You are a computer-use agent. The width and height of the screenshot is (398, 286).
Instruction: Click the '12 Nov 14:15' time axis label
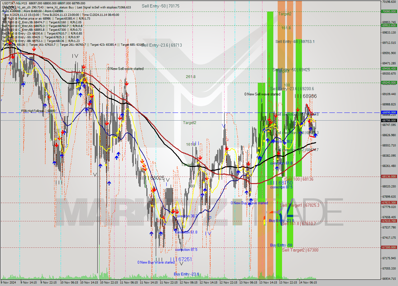pos(209,283)
